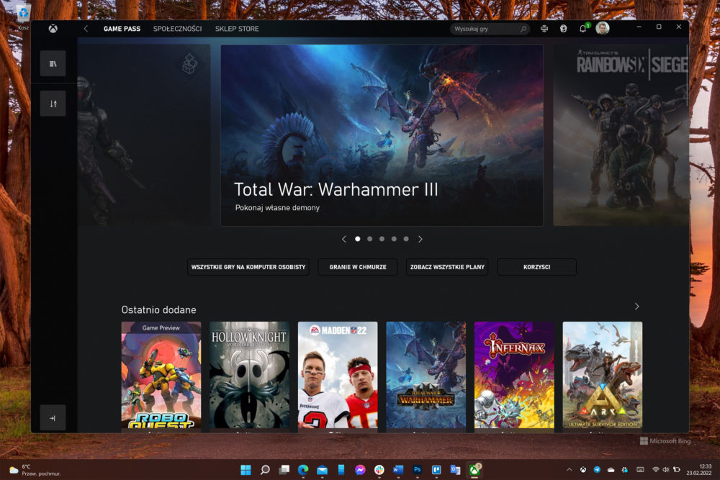Open the sort icon in the left sidebar
This screenshot has width=720, height=480.
click(x=53, y=103)
